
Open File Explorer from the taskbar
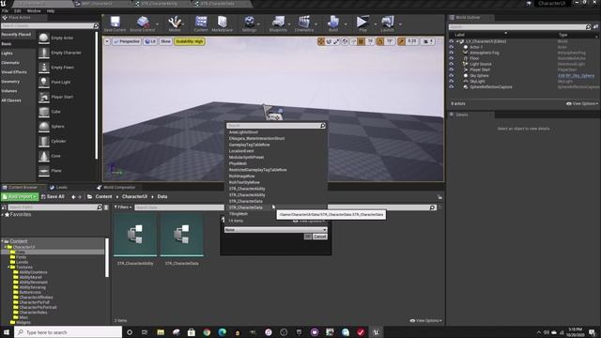point(161,332)
